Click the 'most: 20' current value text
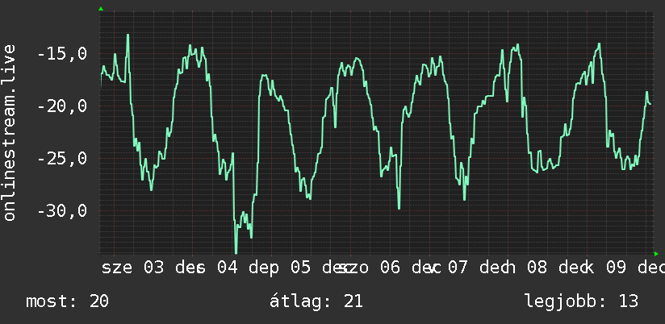This screenshot has height=324, width=665. click(x=68, y=301)
